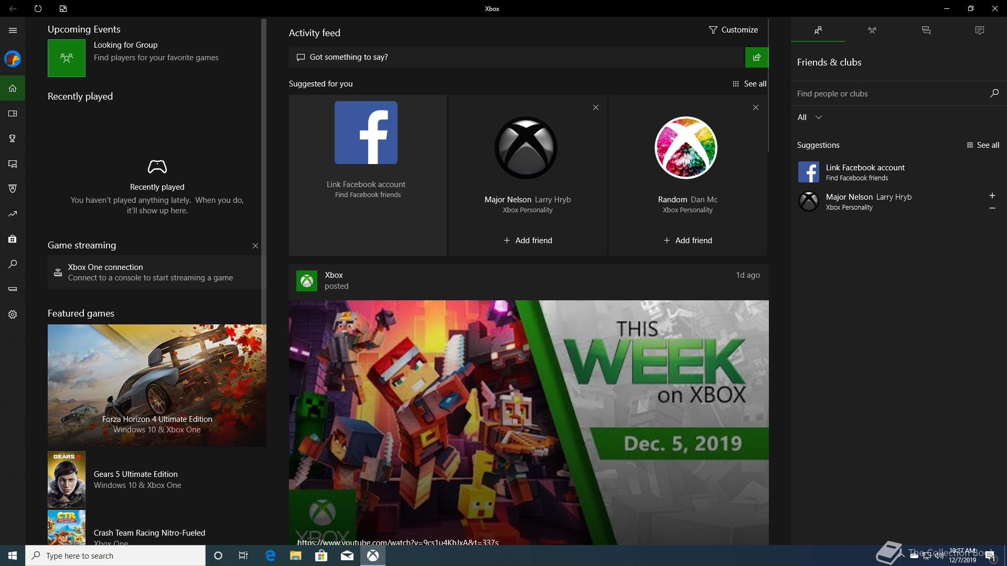The width and height of the screenshot is (1007, 566).
Task: Open My Games from sidebar
Action: click(x=13, y=113)
